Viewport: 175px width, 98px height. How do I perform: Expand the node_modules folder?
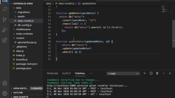click(x=14, y=34)
